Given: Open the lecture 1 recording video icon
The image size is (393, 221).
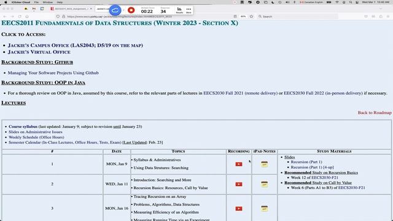Looking at the screenshot, I should coord(239,164).
